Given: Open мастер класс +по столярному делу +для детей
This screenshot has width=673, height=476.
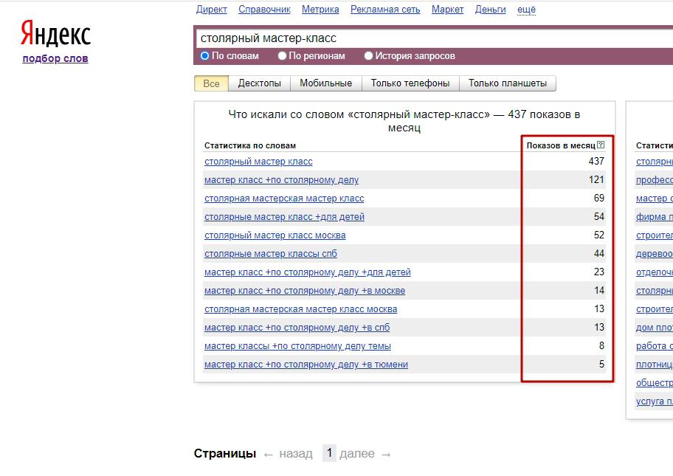Looking at the screenshot, I should [307, 272].
